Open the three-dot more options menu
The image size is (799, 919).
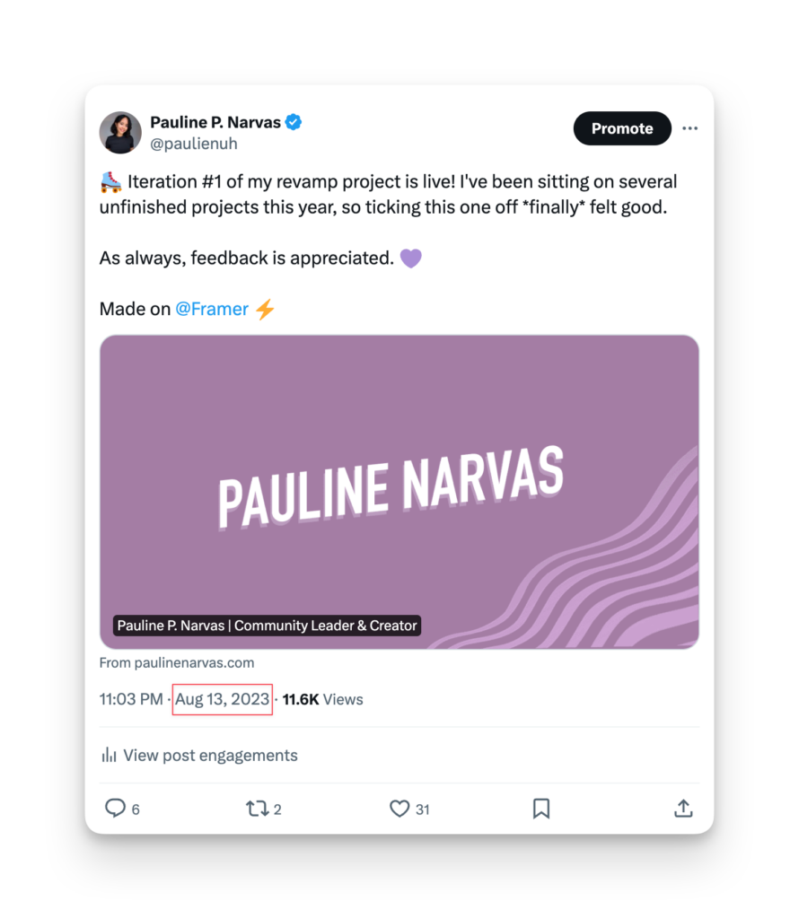tap(689, 128)
